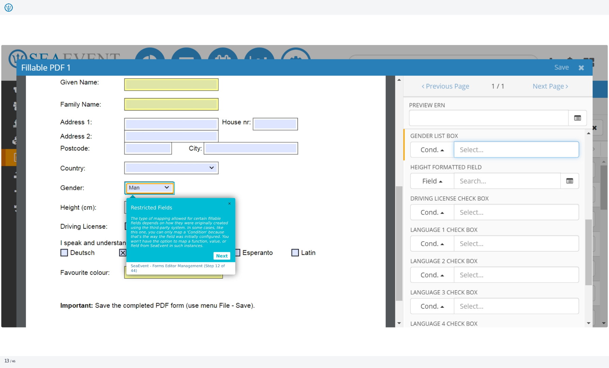Open the Preview ERN list icon
The width and height of the screenshot is (609, 368).
click(x=578, y=118)
